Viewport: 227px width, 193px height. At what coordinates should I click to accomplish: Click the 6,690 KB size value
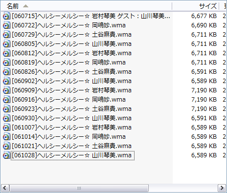click(x=204, y=25)
